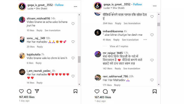Open comment bubble icon on left post

(x=29, y=91)
